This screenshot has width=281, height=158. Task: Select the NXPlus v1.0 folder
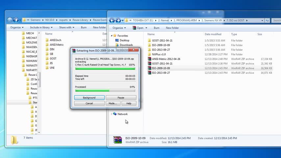coord(159,54)
